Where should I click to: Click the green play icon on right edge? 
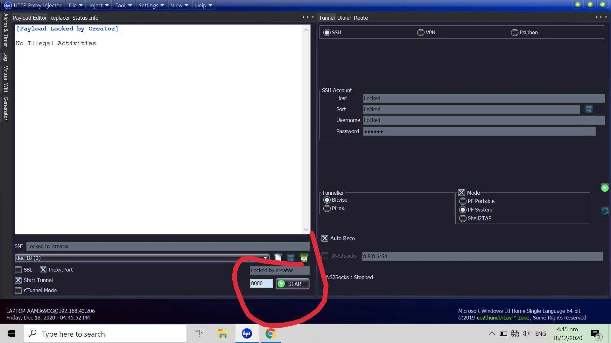click(605, 188)
